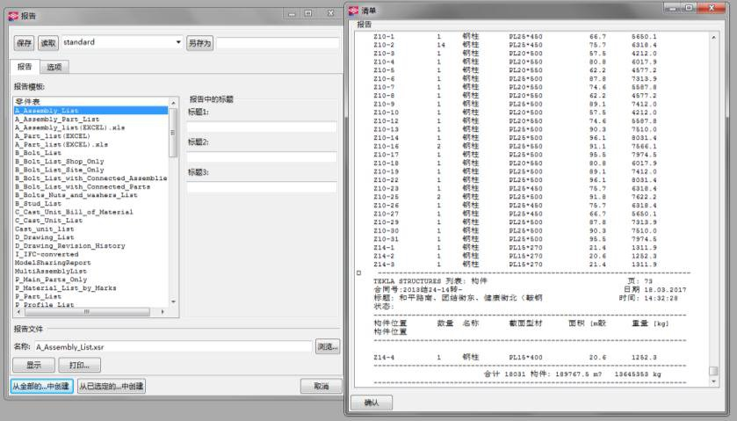
Task: Click the 确认 button in 清单 window
Action: [x=372, y=403]
